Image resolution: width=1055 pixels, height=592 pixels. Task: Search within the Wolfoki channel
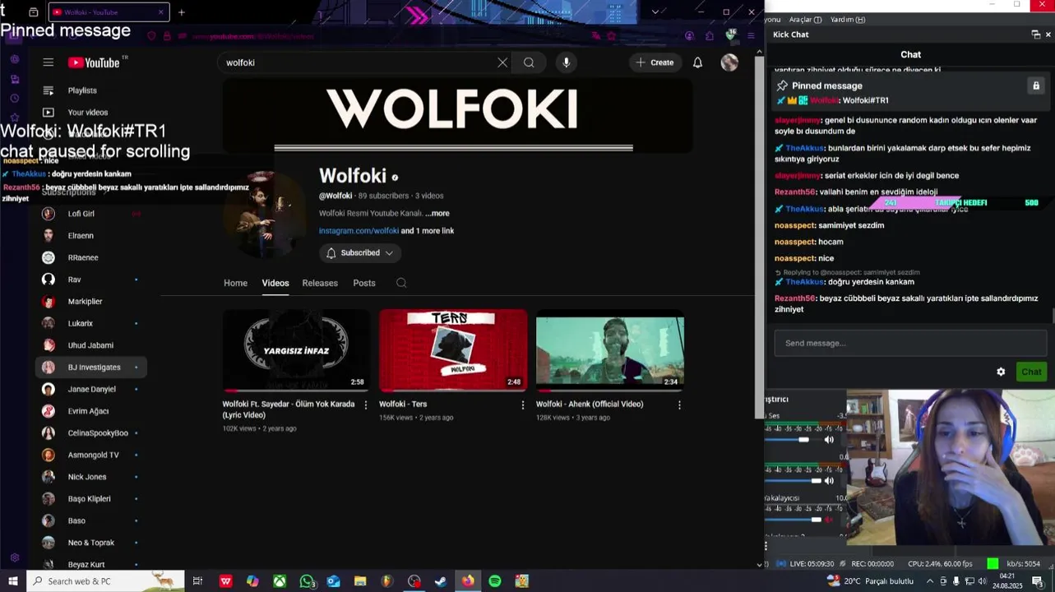point(401,283)
